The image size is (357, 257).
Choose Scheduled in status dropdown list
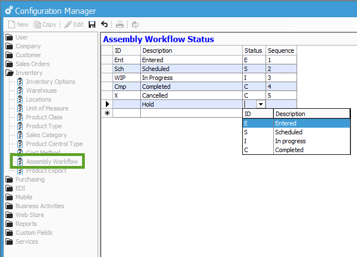point(296,132)
